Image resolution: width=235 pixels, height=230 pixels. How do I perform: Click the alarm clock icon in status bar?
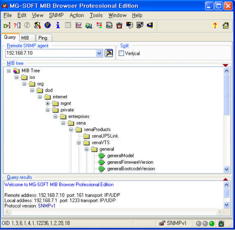pyautogui.click(x=221, y=223)
